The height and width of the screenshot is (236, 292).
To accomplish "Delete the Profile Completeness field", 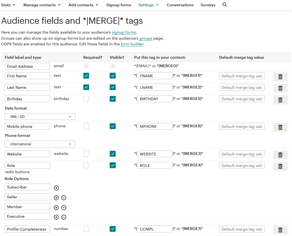I will tap(280, 230).
